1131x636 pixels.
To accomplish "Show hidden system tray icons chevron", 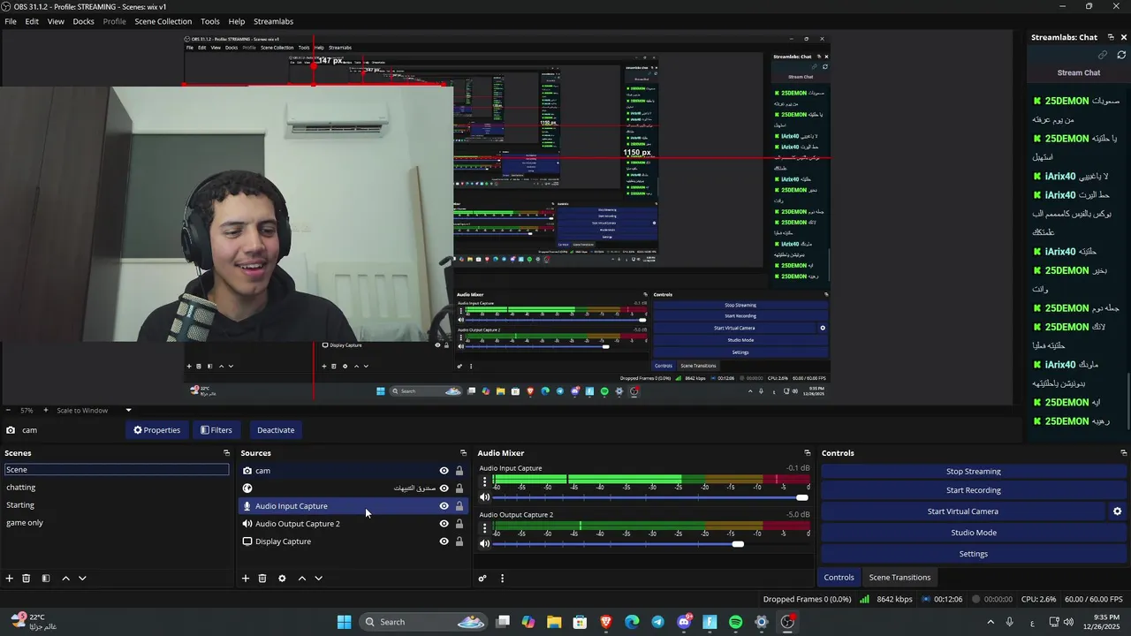I will [x=990, y=622].
